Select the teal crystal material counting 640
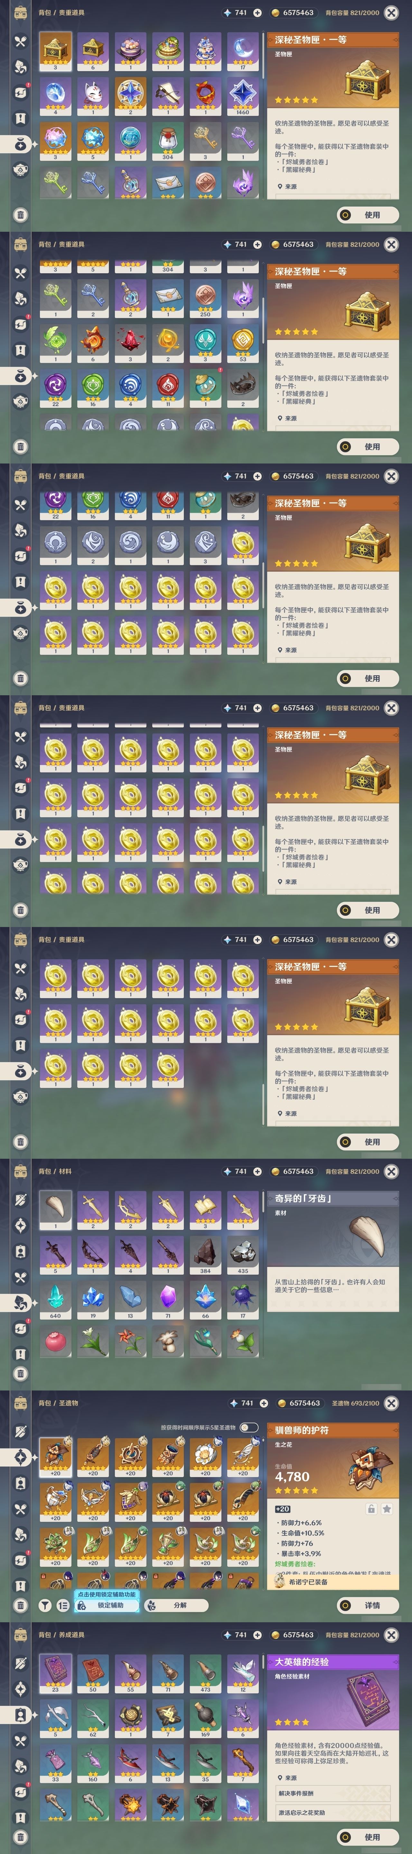 click(x=55, y=1299)
